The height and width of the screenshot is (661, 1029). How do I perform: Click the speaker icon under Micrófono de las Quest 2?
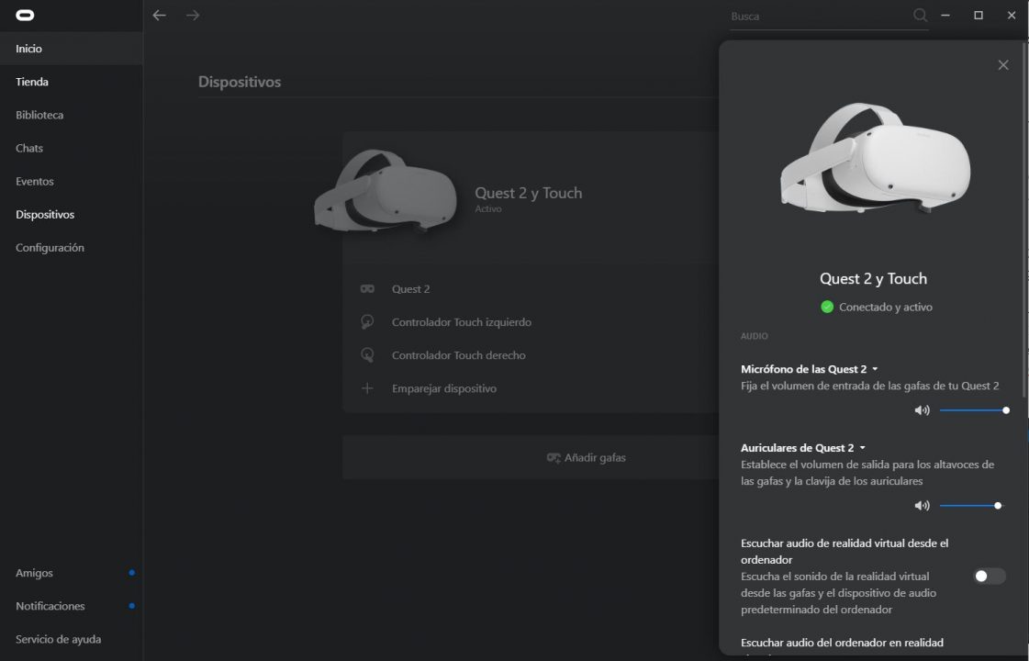[922, 410]
